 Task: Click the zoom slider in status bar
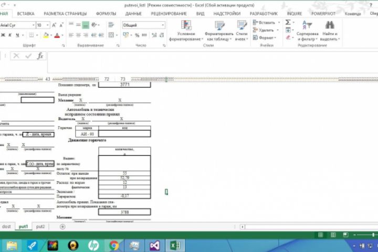tap(373, 235)
